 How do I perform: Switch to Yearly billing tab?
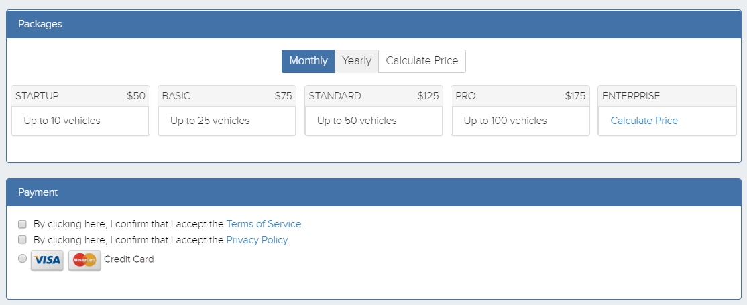point(356,61)
